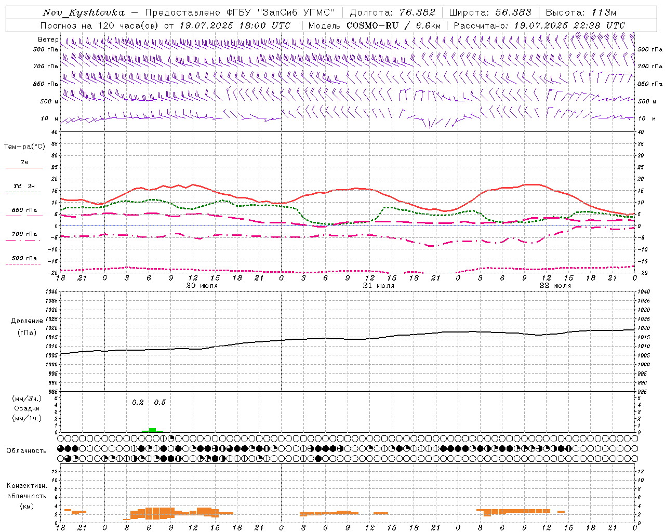Screen dimensions: 665x532
Task: Click the (мм/3ч.) precipitation unit label
Action: tap(26, 398)
